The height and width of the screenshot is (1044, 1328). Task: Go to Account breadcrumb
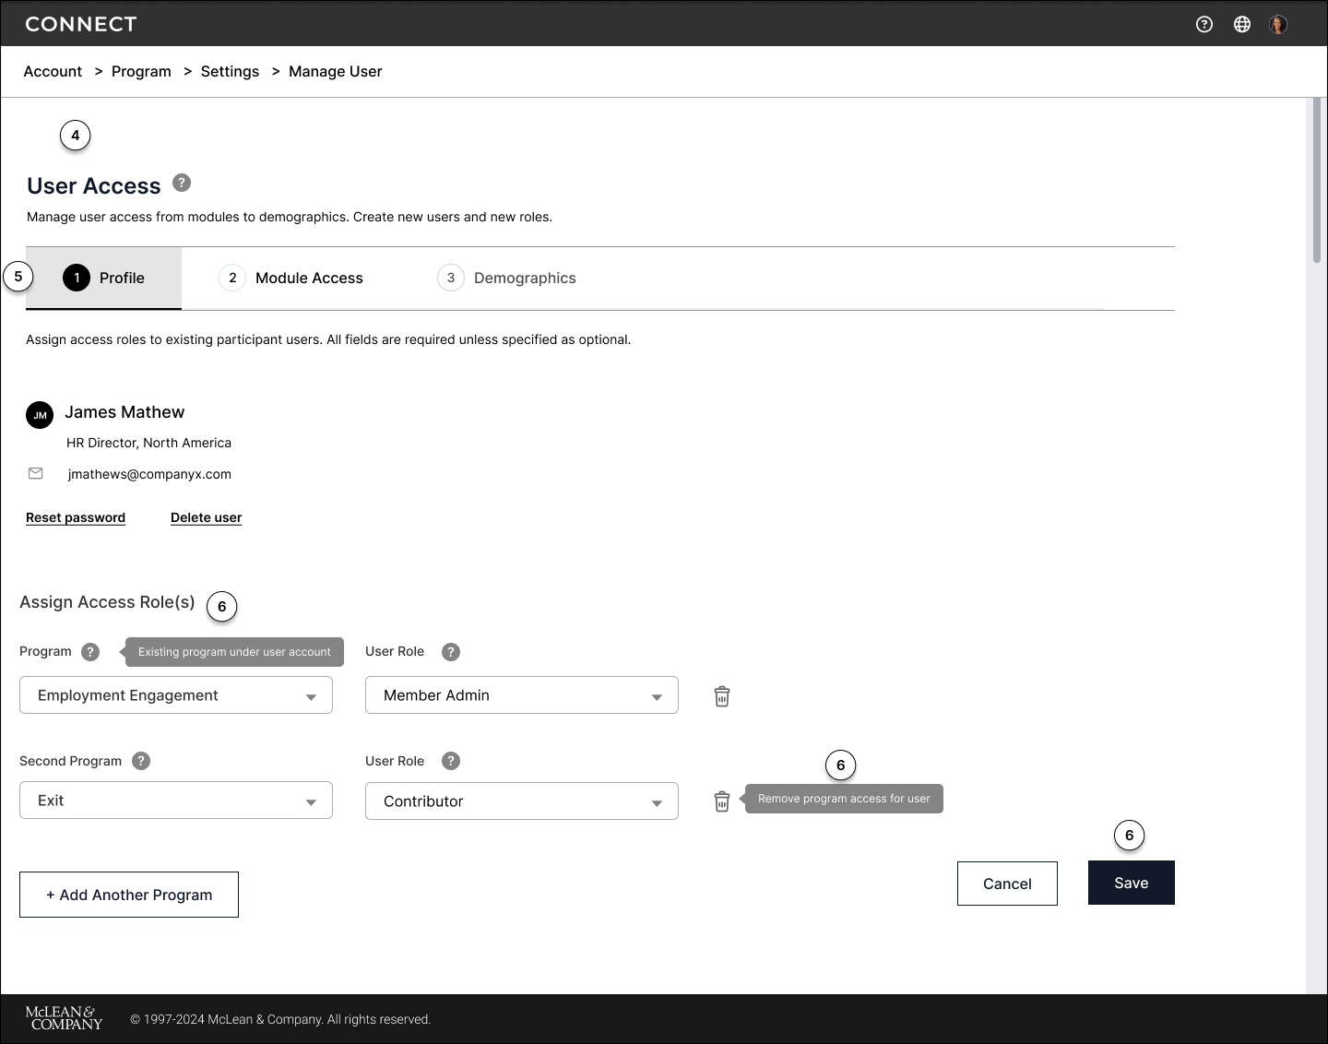pyautogui.click(x=53, y=71)
